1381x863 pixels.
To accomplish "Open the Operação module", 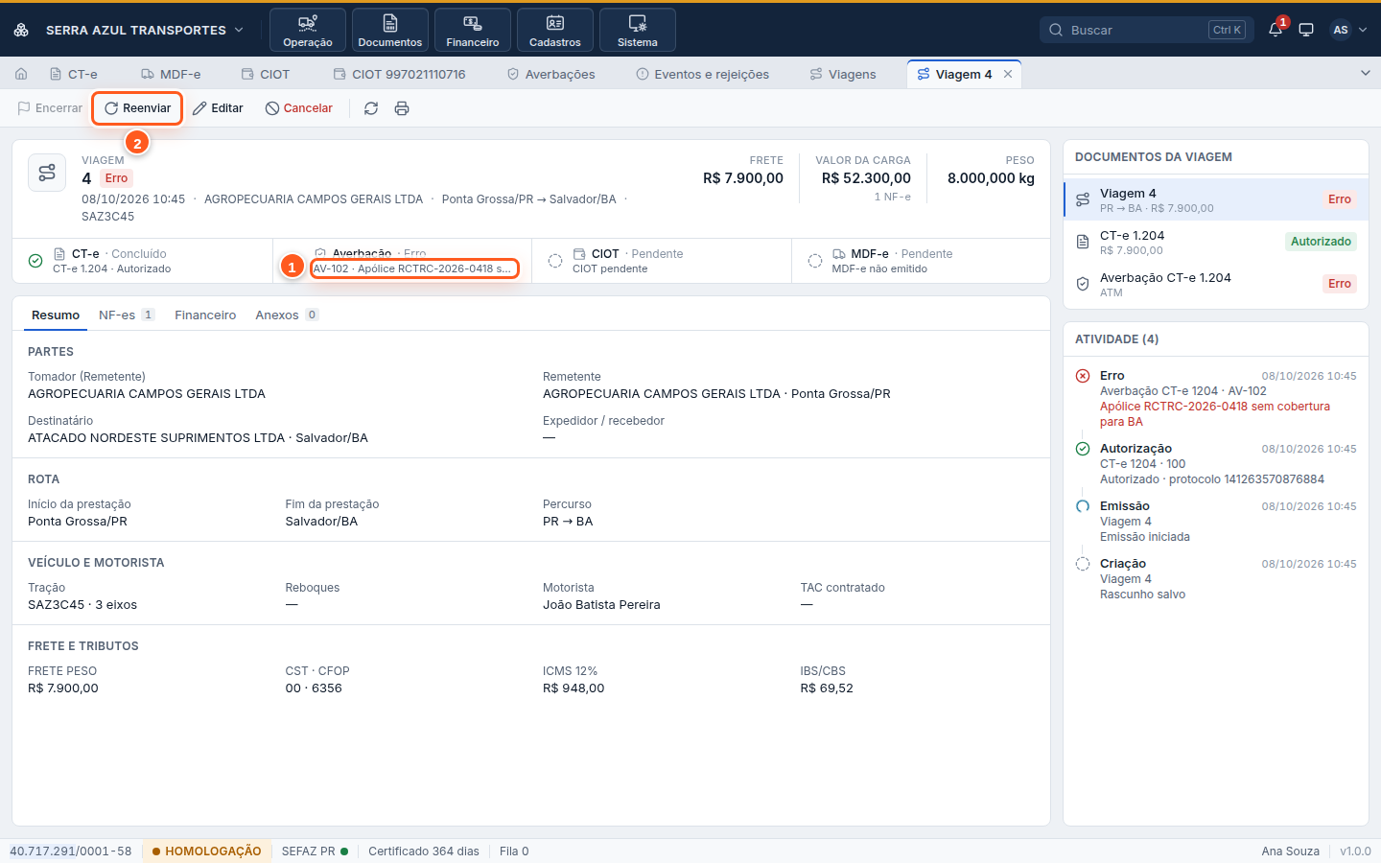I will coord(308,30).
